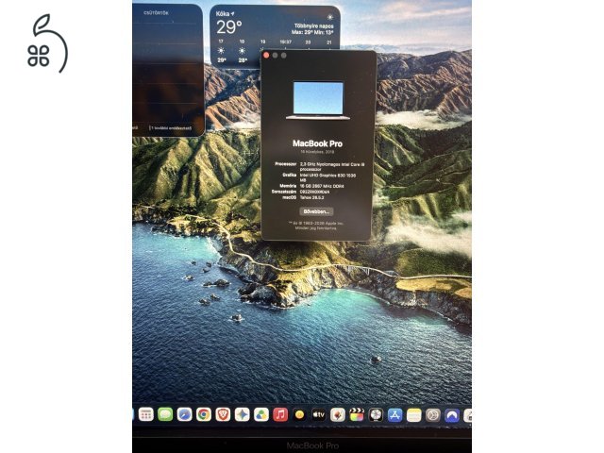
Task: Click the sun icon under hour 18
Action: click(x=242, y=50)
